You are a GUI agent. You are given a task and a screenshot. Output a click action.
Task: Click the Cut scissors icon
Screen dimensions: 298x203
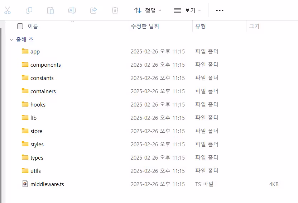[8, 10]
